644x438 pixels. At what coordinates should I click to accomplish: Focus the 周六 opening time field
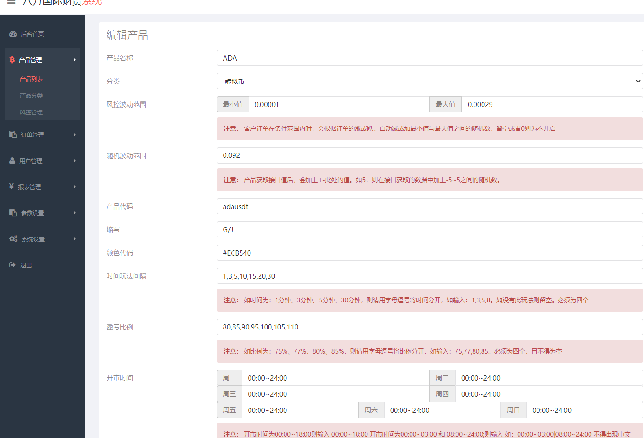(441, 411)
